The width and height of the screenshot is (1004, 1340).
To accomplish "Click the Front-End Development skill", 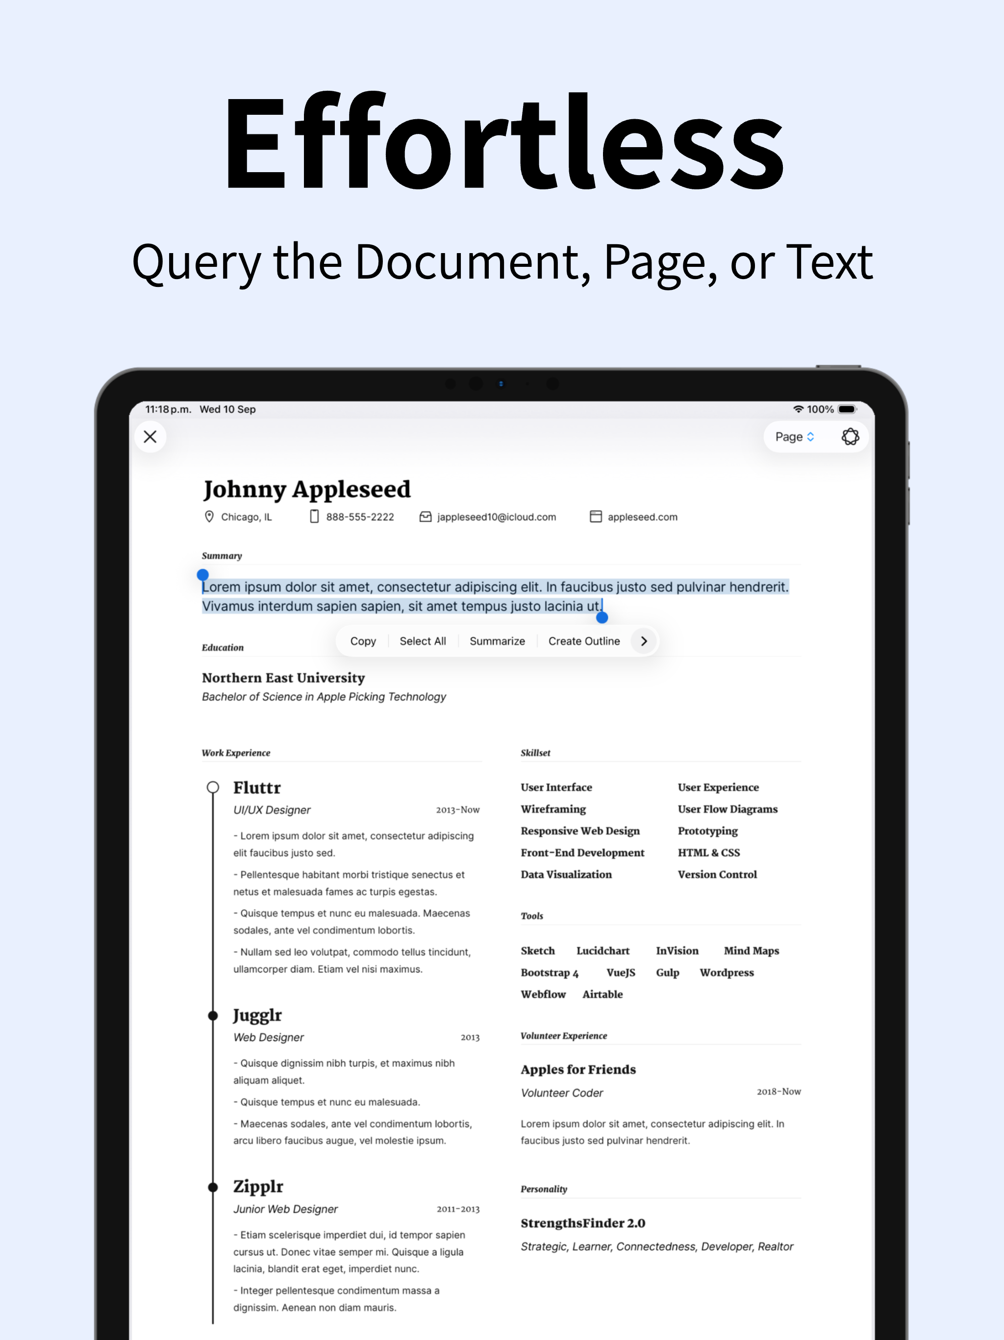I will [x=582, y=853].
